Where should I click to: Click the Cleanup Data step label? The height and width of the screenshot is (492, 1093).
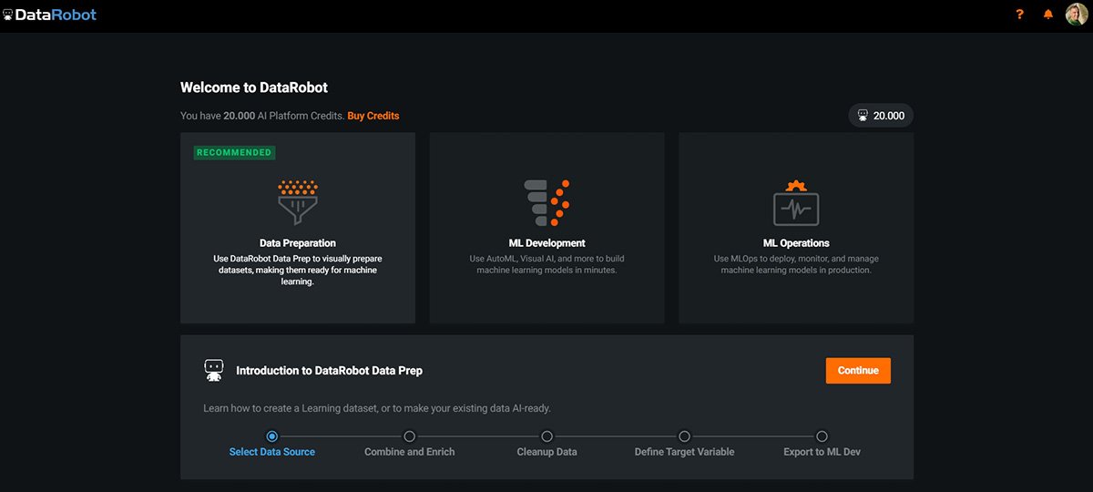[546, 452]
